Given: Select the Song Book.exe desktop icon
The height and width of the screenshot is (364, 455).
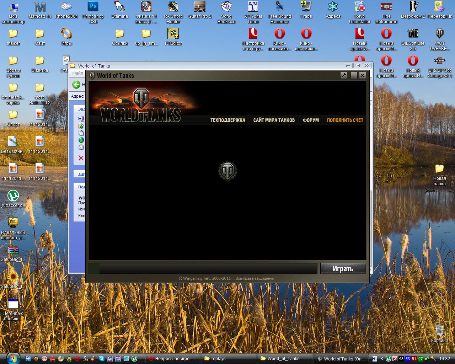Looking at the screenshot, I should point(226,13).
